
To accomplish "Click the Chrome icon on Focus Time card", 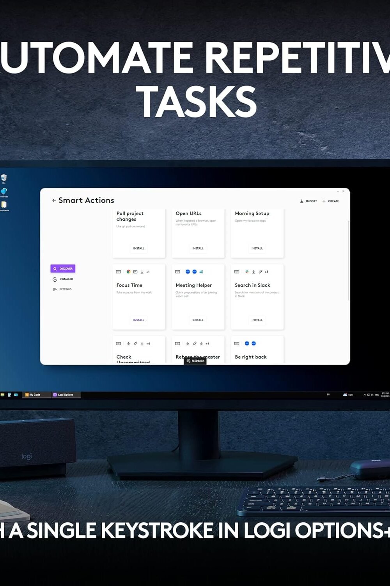I will (128, 272).
